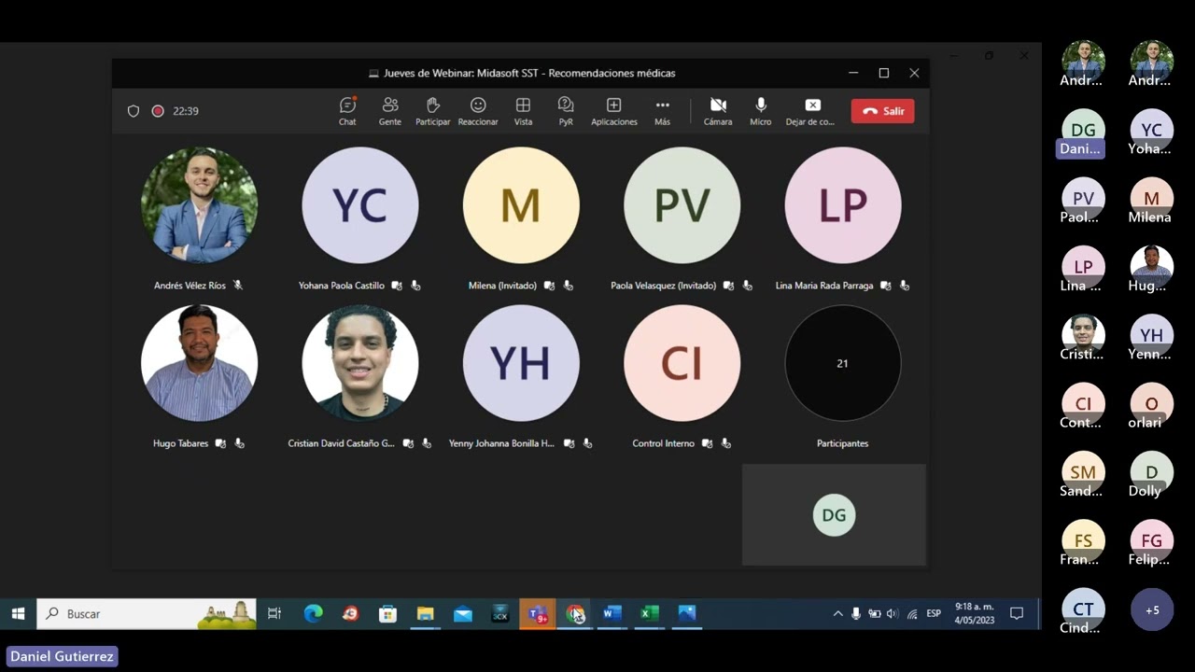
Task: Open the notifications action center
Action: [1017, 613]
